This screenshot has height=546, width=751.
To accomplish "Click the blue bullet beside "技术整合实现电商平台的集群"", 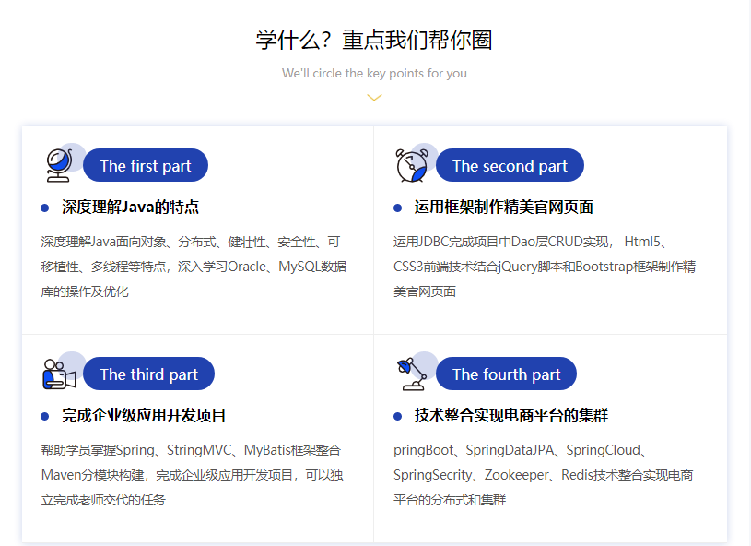I will (x=397, y=417).
